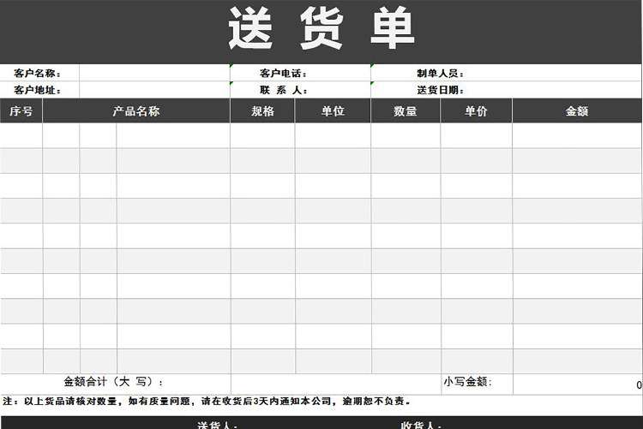Viewport: 643px width, 429px height.
Task: Click the 单位 column header
Action: click(x=333, y=110)
